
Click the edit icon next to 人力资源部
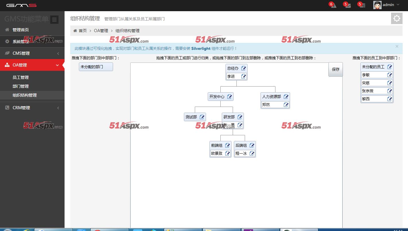click(x=286, y=97)
